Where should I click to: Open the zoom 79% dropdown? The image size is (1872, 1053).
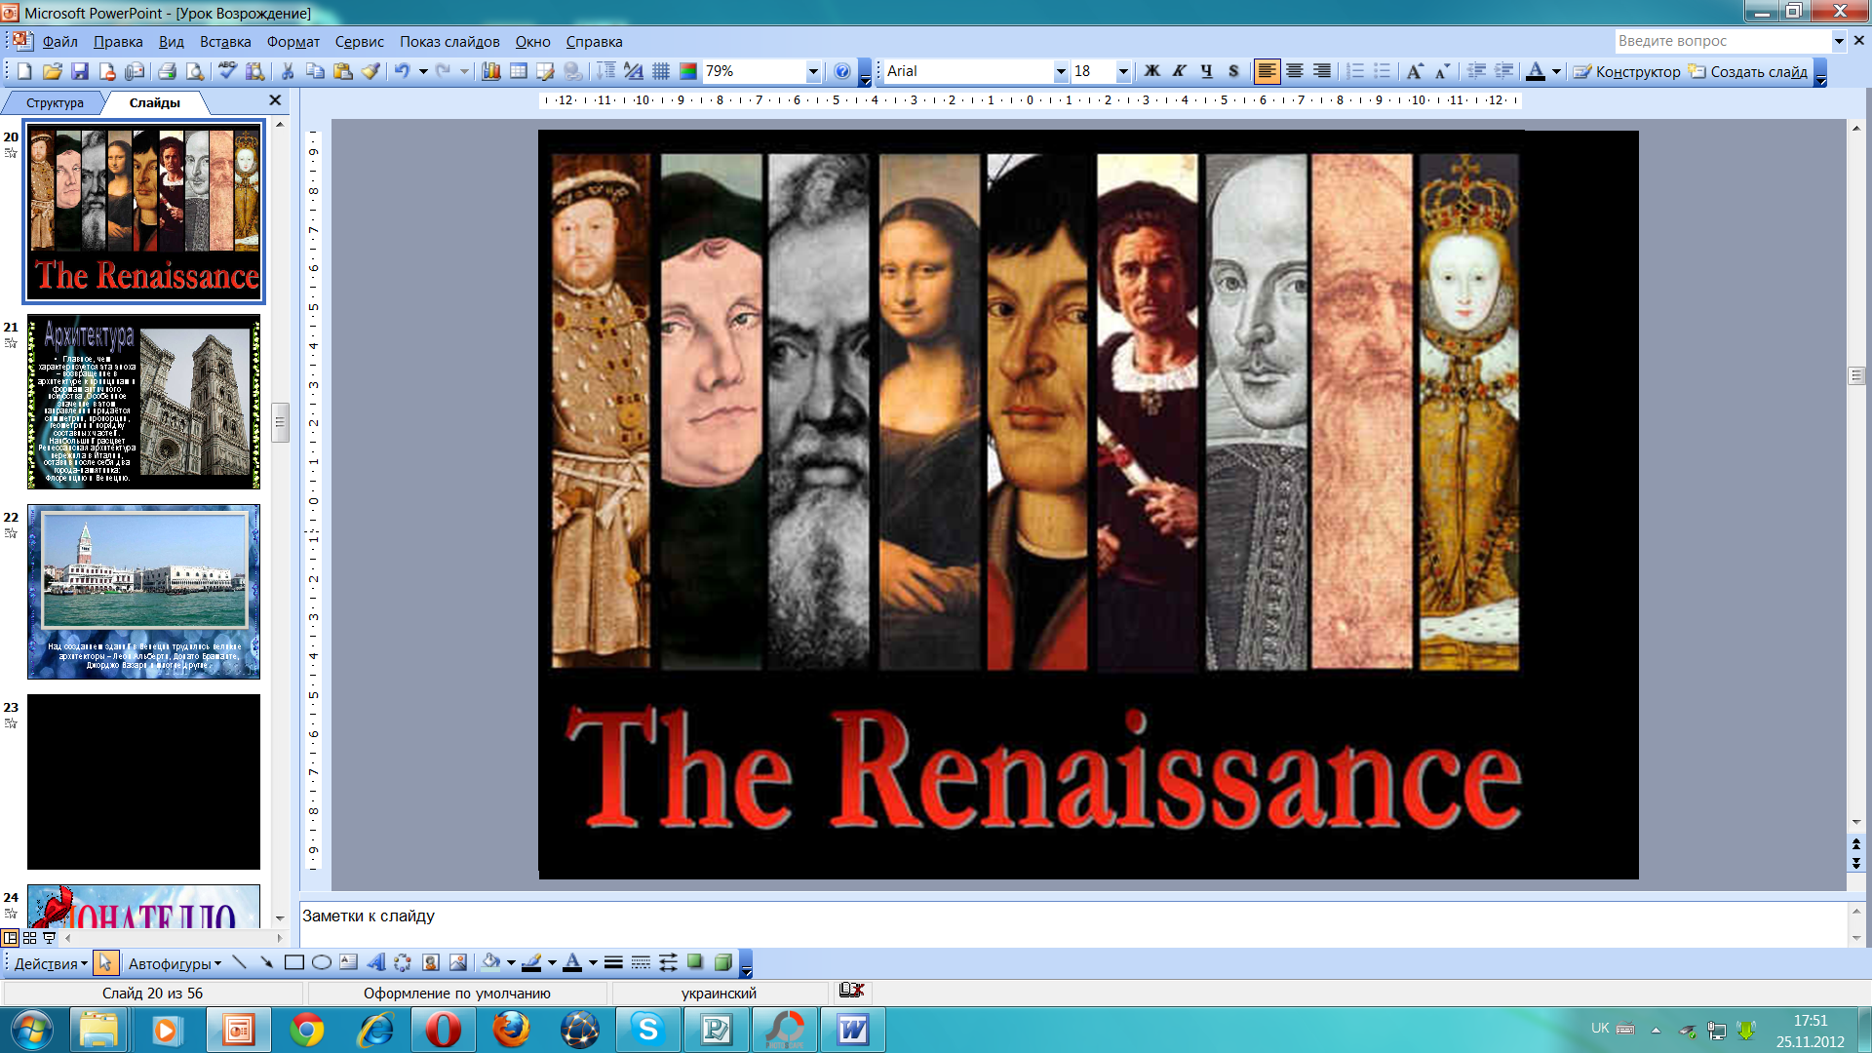pyautogui.click(x=813, y=71)
